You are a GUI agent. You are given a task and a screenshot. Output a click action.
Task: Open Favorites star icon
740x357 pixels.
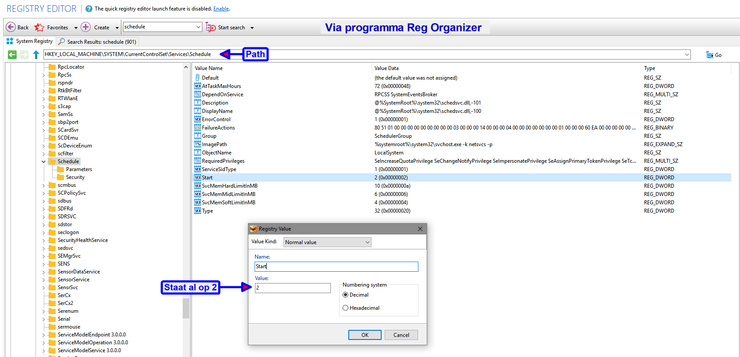point(39,27)
